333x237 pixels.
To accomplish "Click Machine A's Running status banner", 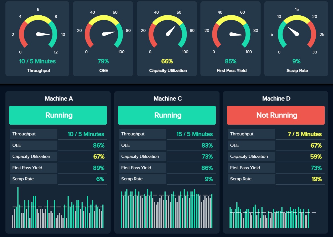I will (58, 115).
